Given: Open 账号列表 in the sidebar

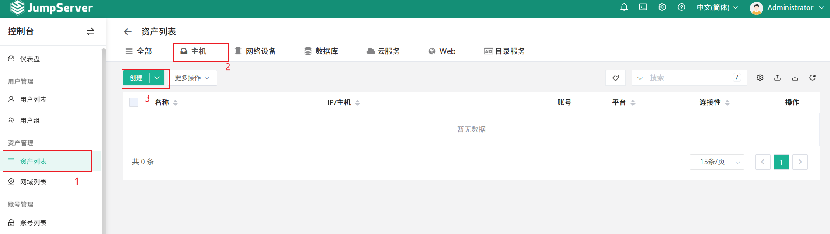Looking at the screenshot, I should [51, 223].
